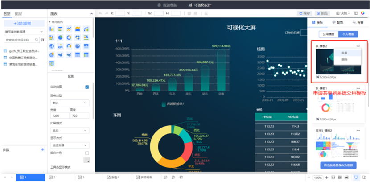This screenshot has height=186, width=370.
Task: Click the 添加数据 button
Action: pos(23,23)
